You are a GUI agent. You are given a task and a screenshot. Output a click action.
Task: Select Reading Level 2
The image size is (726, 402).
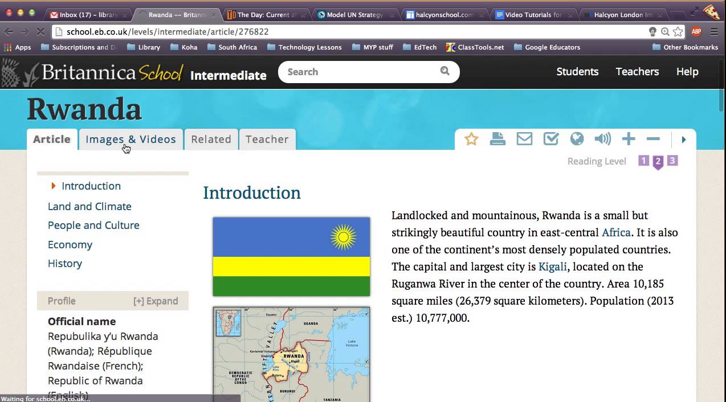tap(658, 162)
